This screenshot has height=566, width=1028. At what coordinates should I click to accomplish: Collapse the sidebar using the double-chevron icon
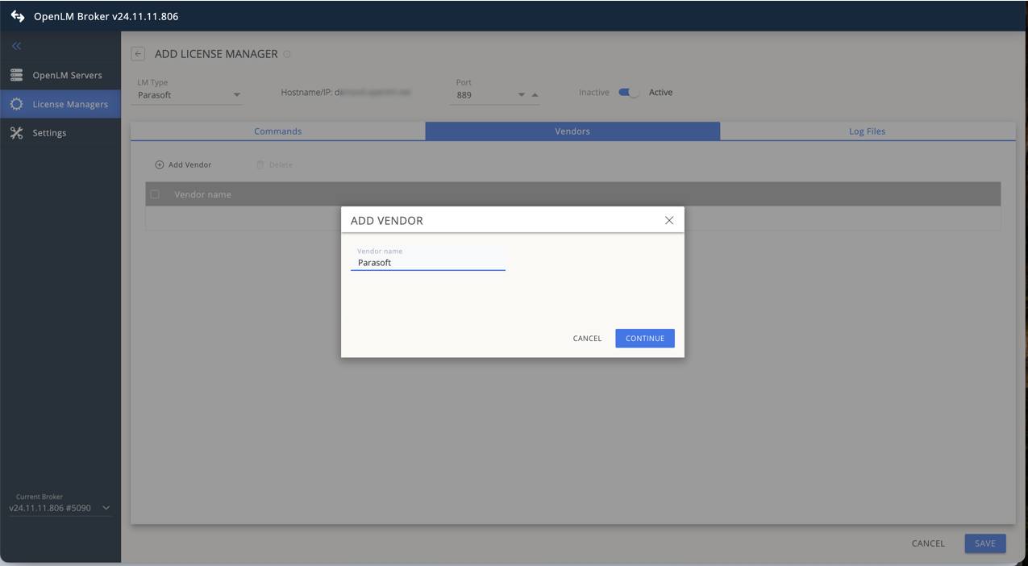point(16,46)
